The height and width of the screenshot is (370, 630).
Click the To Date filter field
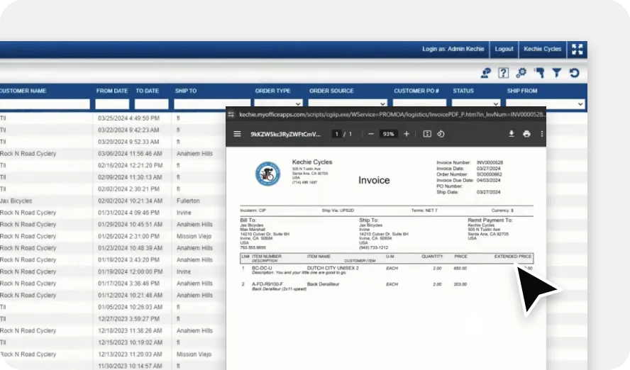tap(152, 104)
